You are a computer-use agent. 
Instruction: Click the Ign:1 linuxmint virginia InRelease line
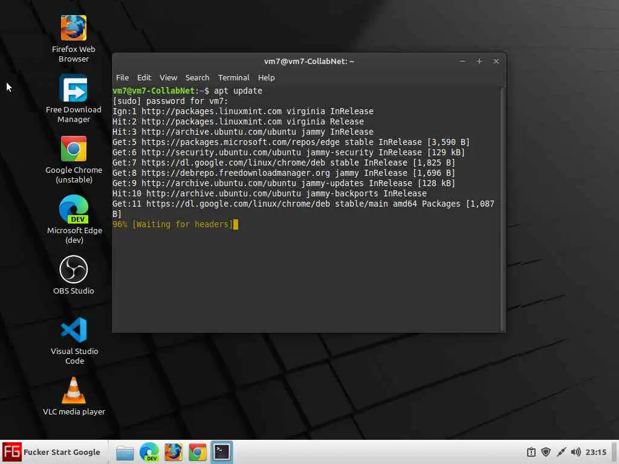(243, 111)
